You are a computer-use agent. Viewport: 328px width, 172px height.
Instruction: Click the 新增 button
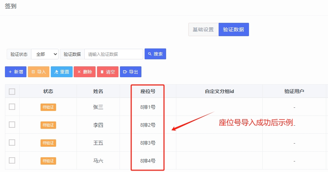tap(16, 72)
